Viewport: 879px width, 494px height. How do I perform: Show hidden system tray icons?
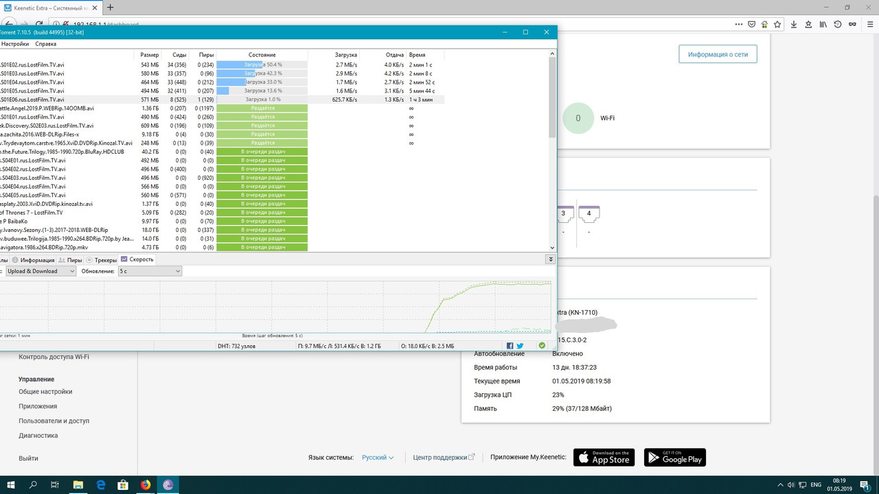(780, 484)
